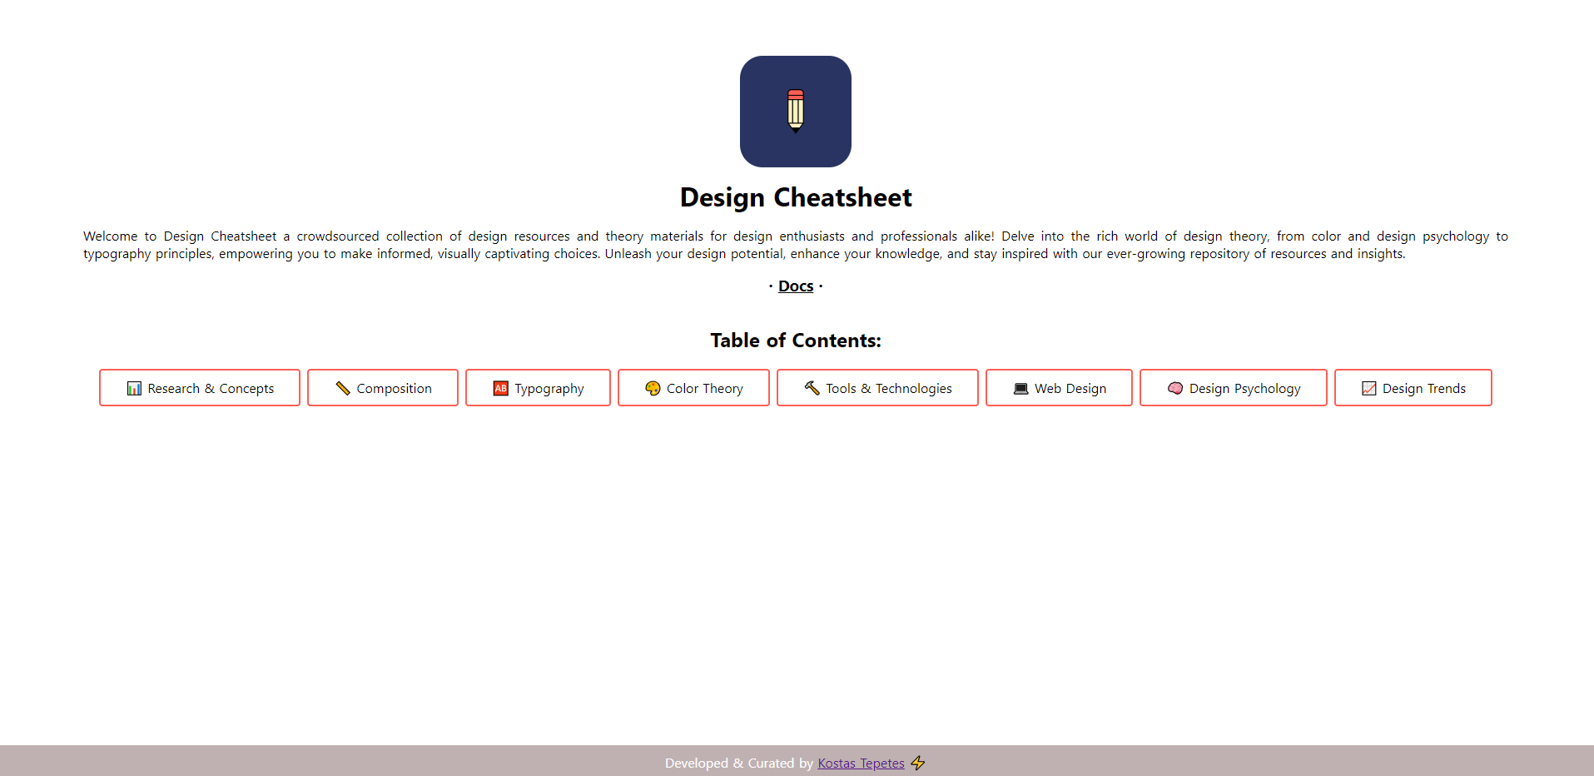Click the brain icon beside Design Psychology

click(x=1175, y=389)
